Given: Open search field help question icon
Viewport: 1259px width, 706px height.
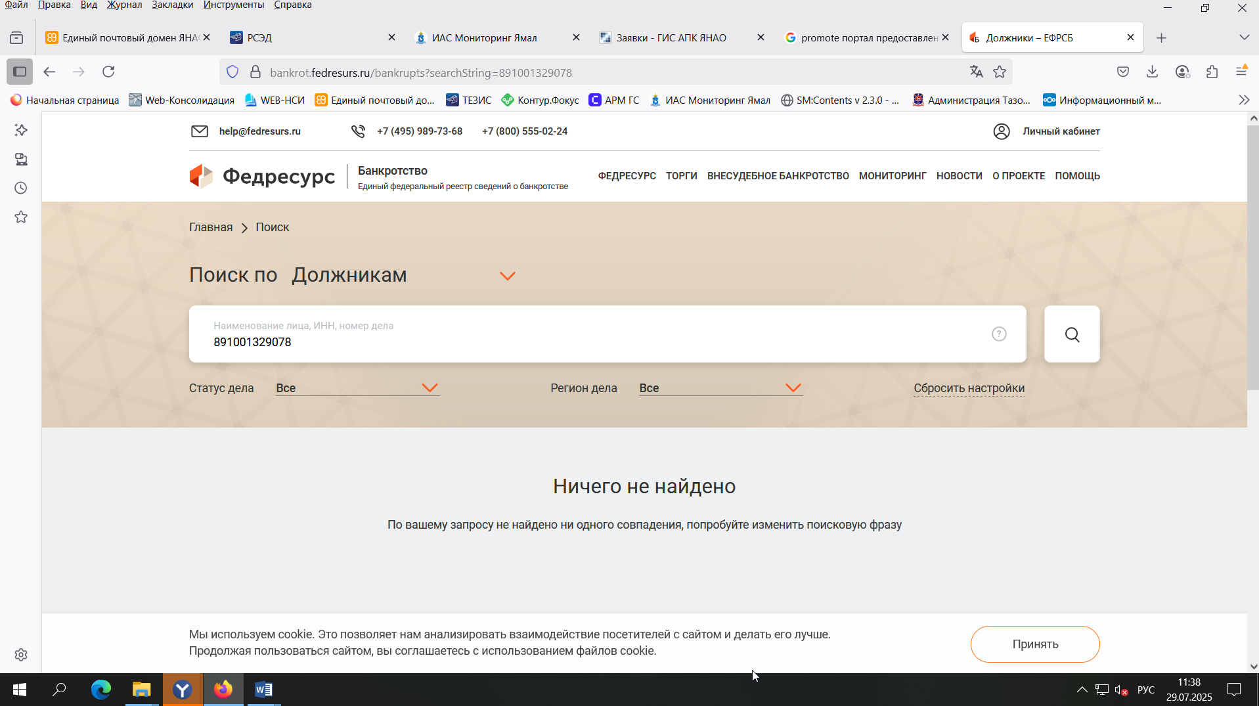Looking at the screenshot, I should pyautogui.click(x=999, y=334).
